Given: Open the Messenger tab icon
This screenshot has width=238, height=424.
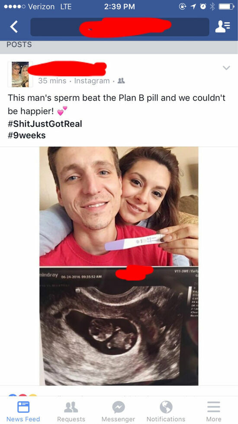Looking at the screenshot, I should [x=118, y=407].
